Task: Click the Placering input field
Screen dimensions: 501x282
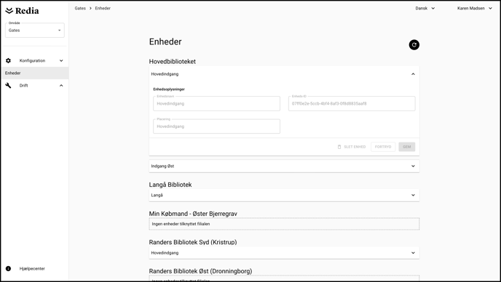Action: tap(216, 126)
